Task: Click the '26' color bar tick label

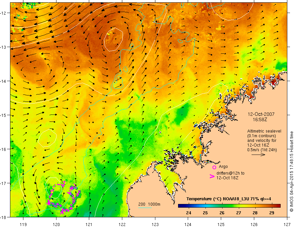Action: [x=222, y=213]
